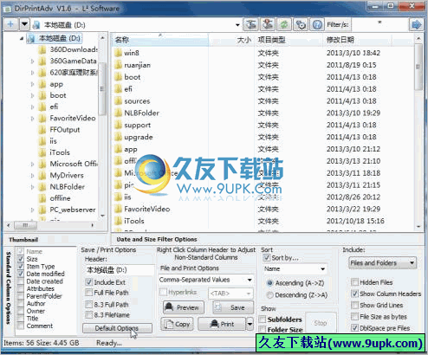Toggle the Date modified checkbox
The width and height of the screenshot is (428, 355).
21,274
